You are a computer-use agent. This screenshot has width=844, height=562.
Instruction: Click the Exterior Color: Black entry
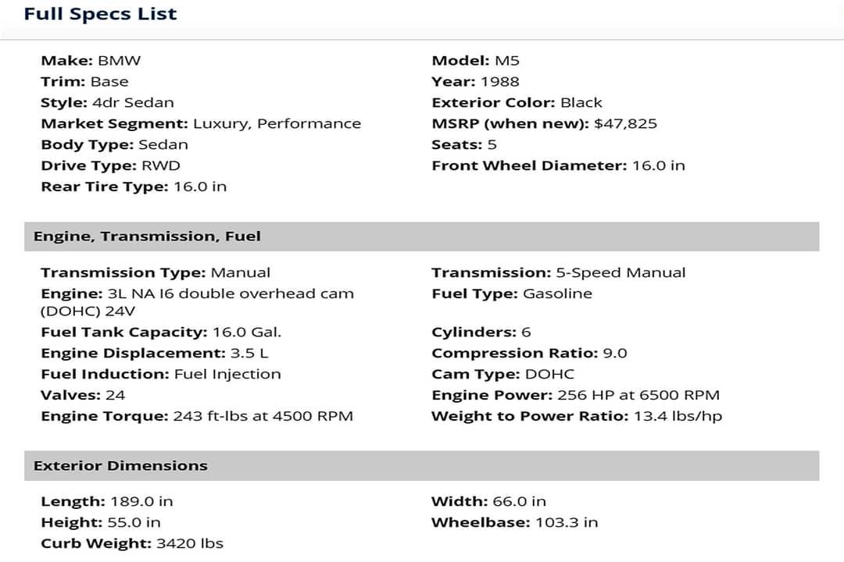[x=517, y=103]
